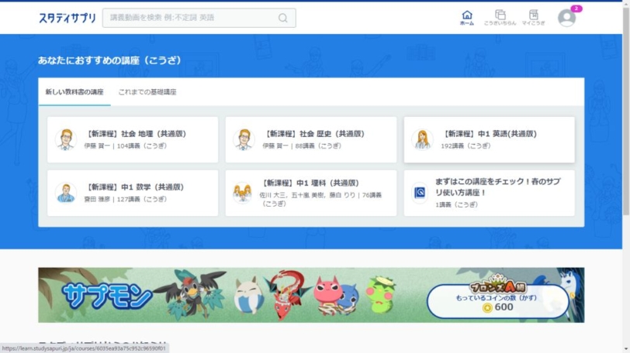Open the 中1 英語(共通版) course card
The width and height of the screenshot is (630, 353).
click(489, 140)
